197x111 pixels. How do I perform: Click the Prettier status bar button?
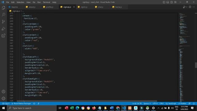(x=183, y=104)
